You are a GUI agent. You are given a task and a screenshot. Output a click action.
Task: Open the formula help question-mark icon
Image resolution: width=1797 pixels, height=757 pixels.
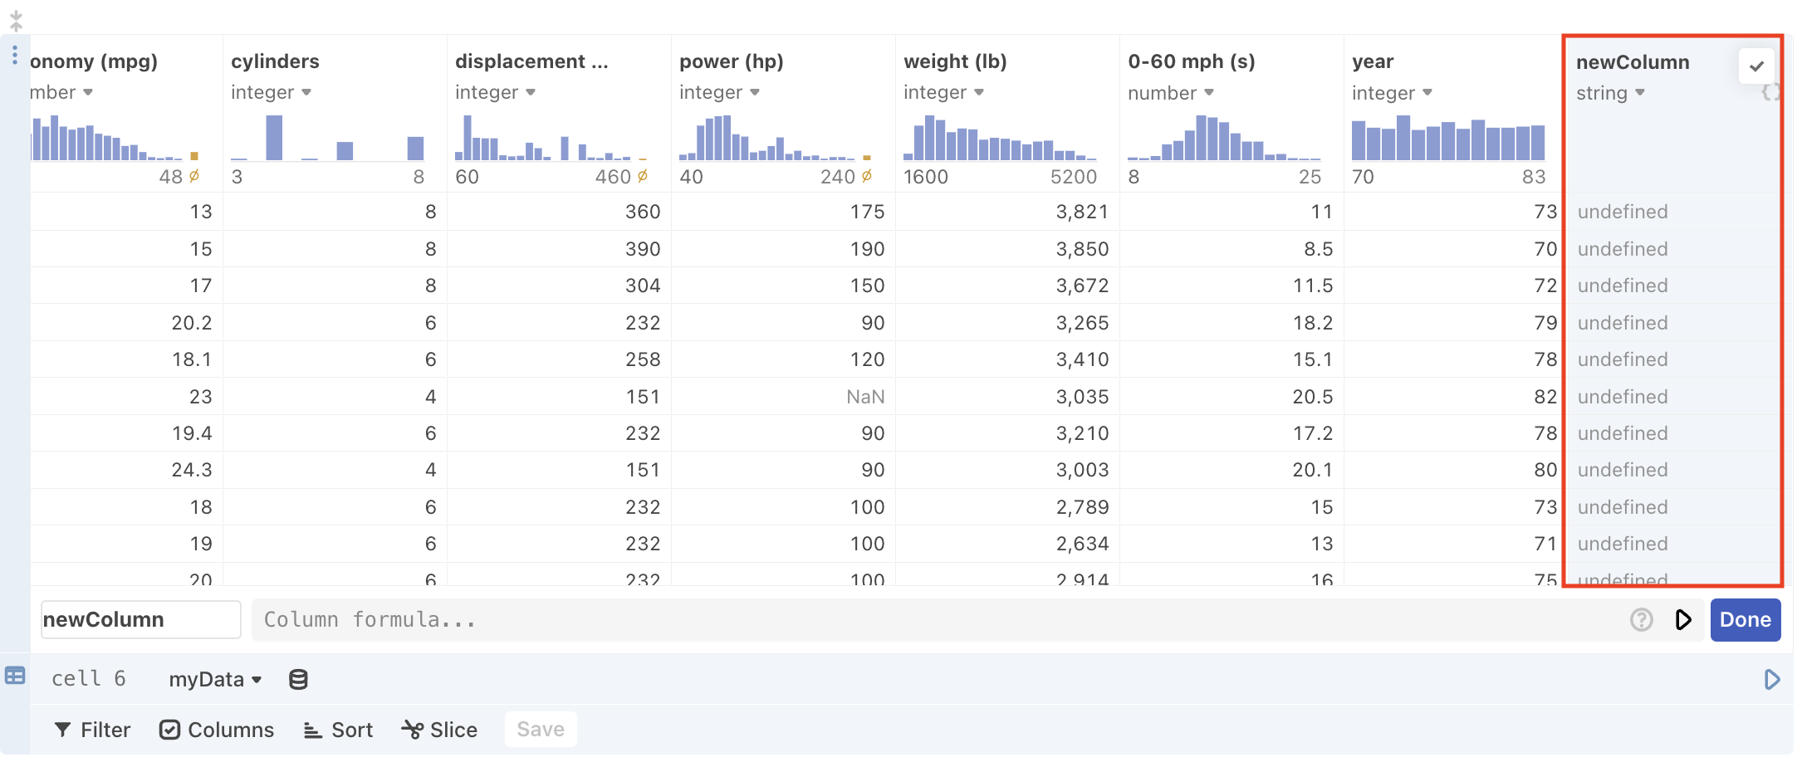1641,620
